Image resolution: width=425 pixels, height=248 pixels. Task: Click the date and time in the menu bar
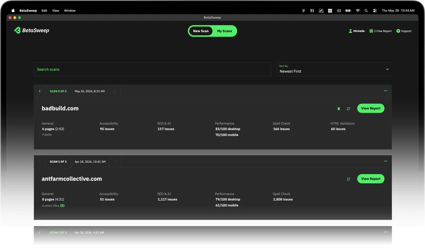click(x=398, y=11)
